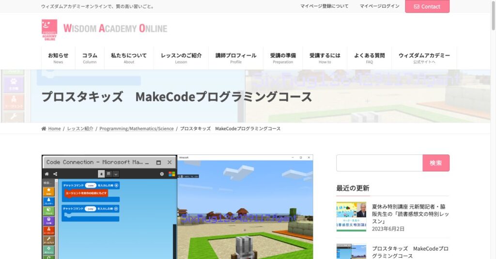This screenshot has width=496, height=259.
Task: Open the コラム Column menu
Action: 90,58
